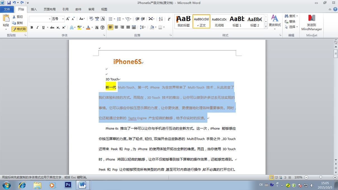The height and width of the screenshot is (190, 338).
Task: Open the borders dropdown
Action: pyautogui.click(x=161, y=27)
